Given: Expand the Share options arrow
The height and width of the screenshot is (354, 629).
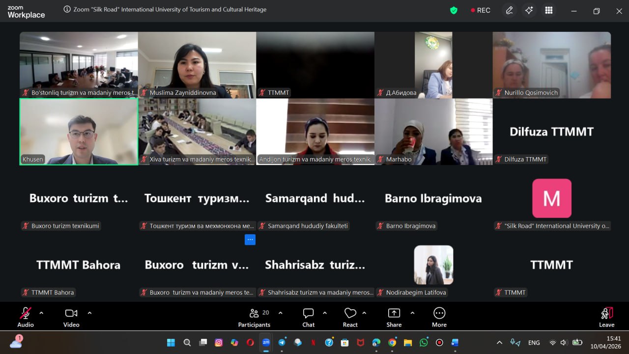Looking at the screenshot, I should coord(412,313).
